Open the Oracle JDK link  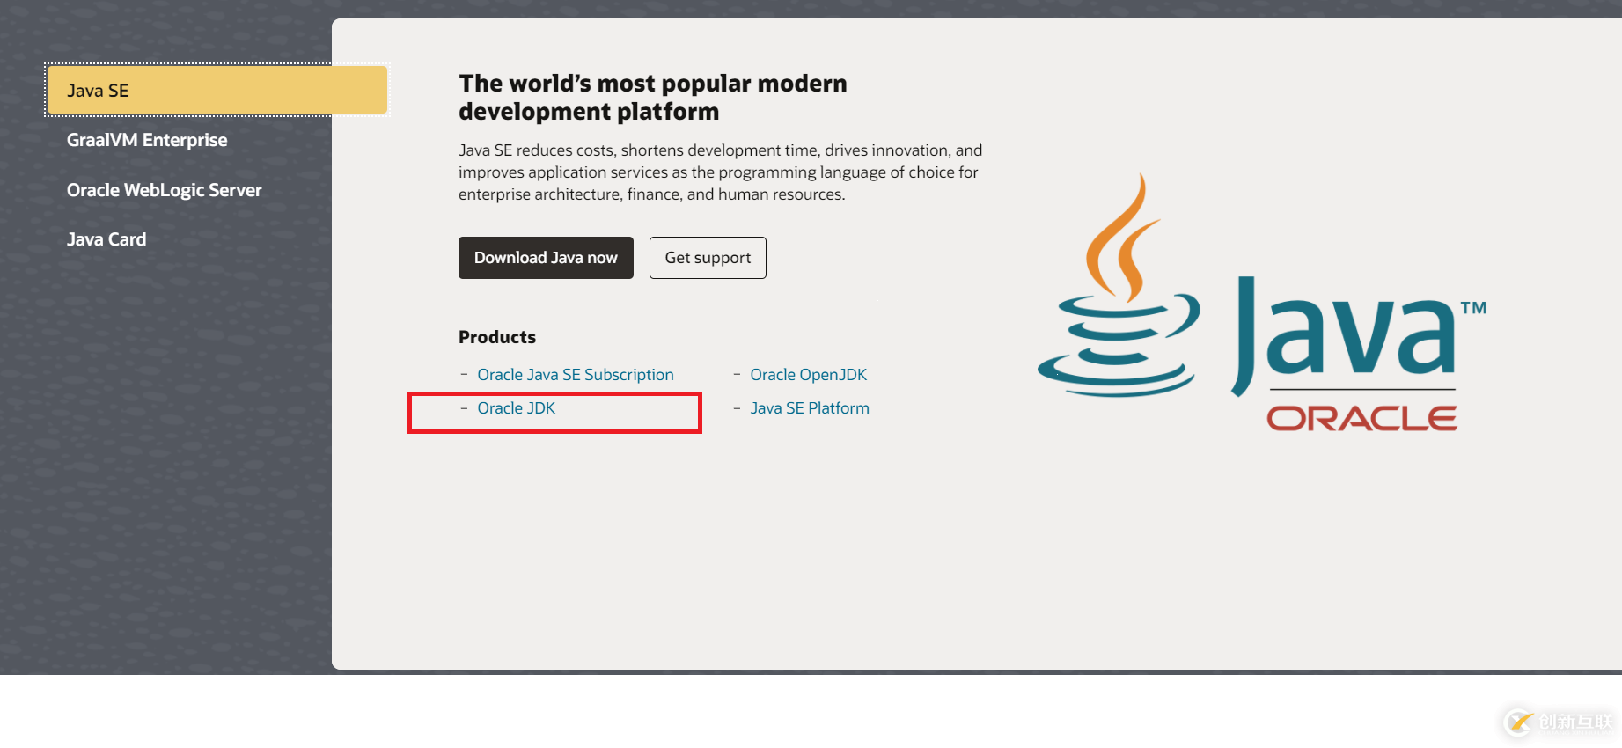pyautogui.click(x=517, y=408)
